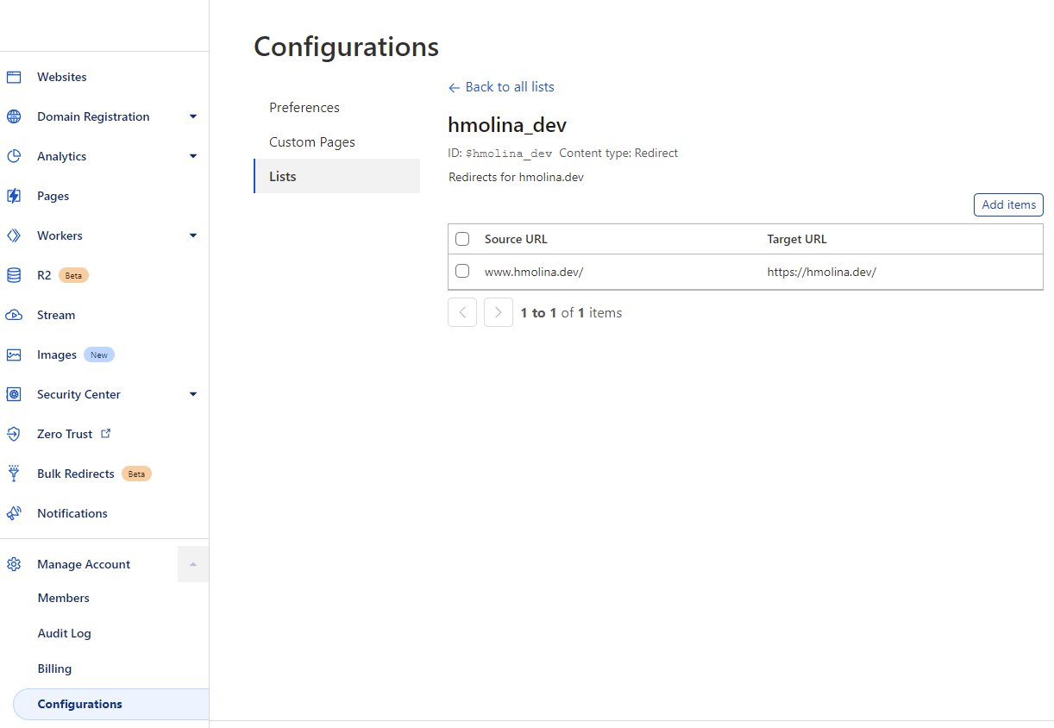Click the Redirects for hmolina.dev description
1054x728 pixels.
(x=517, y=177)
